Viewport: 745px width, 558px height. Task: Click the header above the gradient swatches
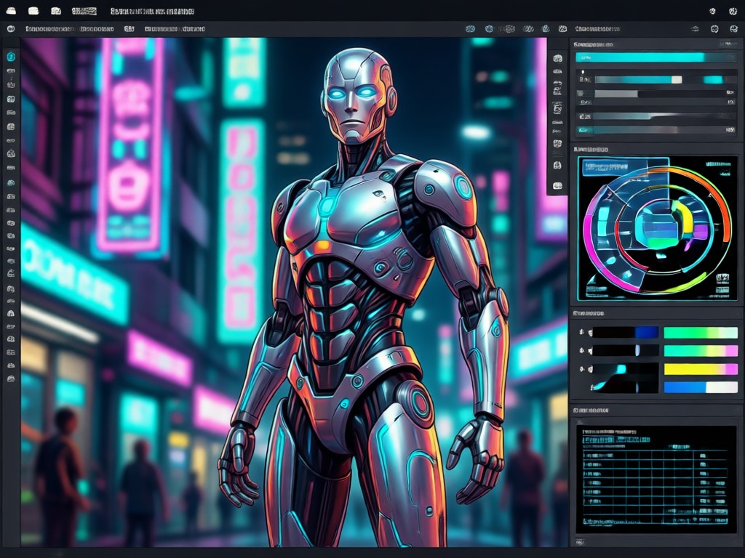(x=589, y=314)
